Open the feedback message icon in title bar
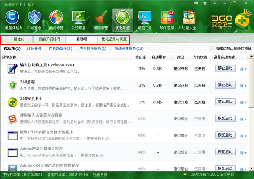 tap(196, 3)
